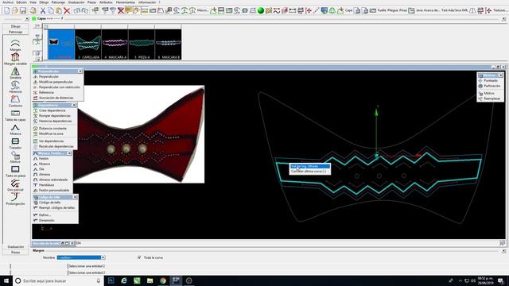
Task: Click Reempl. códigos de tallas option
Action: (x=56, y=208)
